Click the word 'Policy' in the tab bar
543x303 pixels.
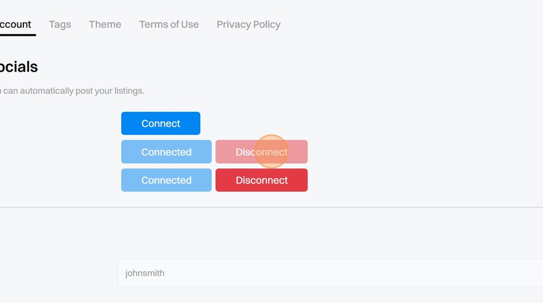[x=264, y=25]
